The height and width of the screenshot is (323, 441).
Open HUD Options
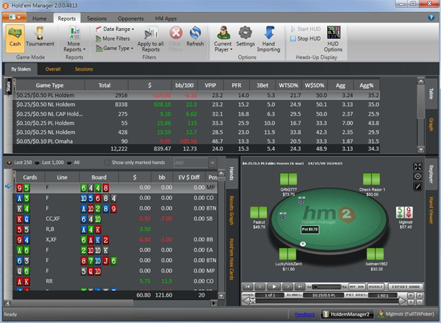point(333,37)
